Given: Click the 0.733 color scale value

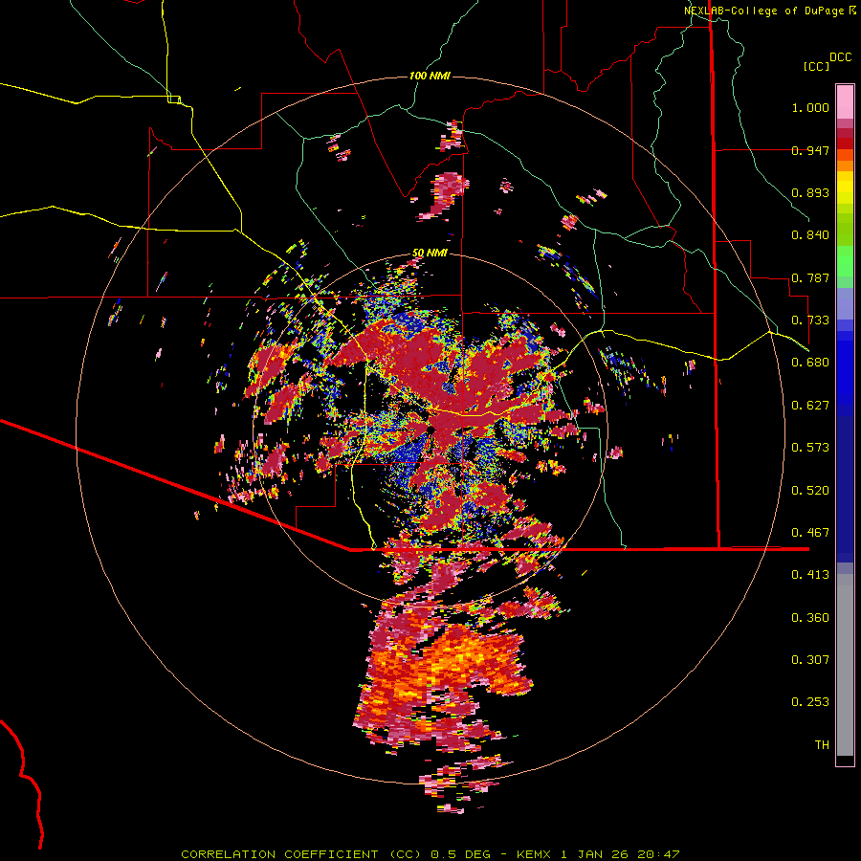Looking at the screenshot, I should 810,320.
